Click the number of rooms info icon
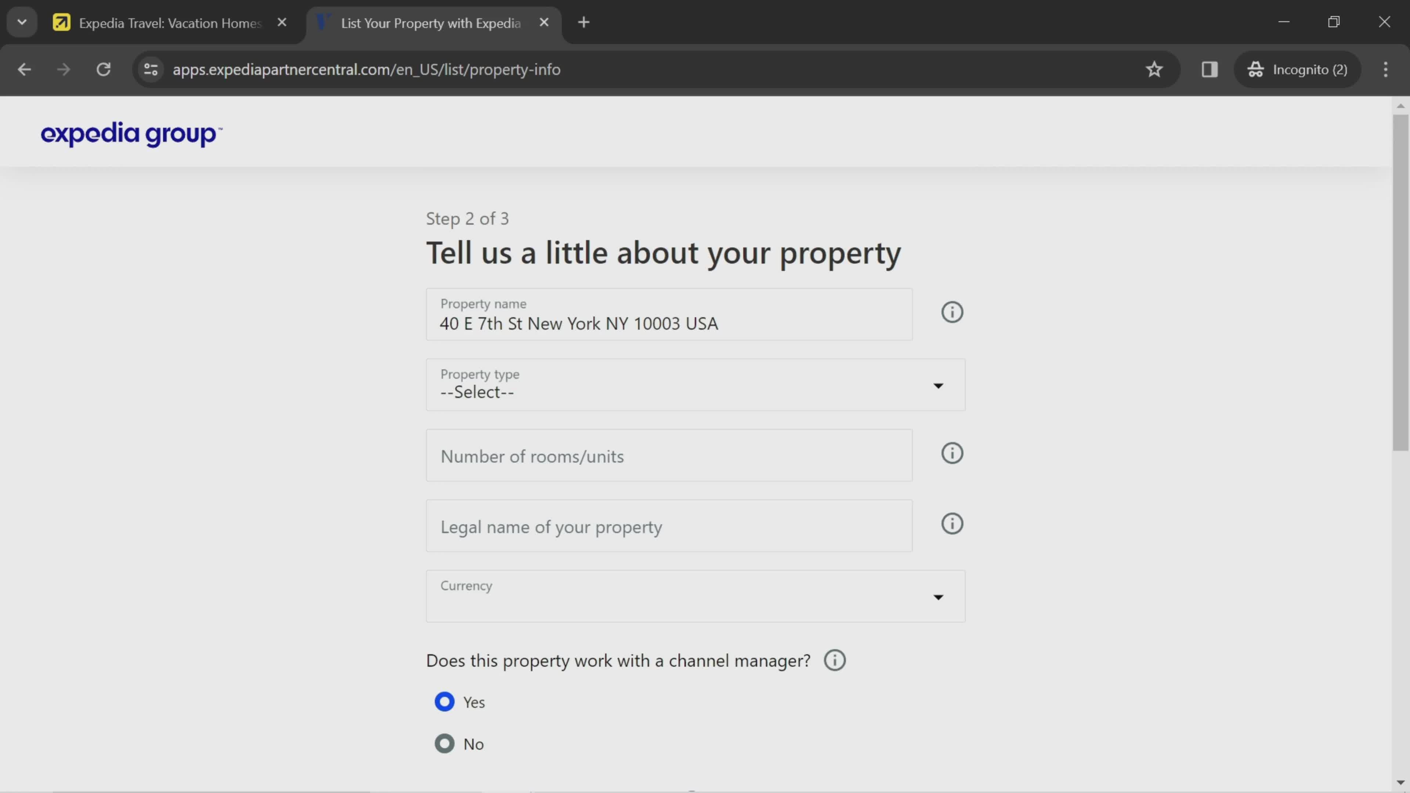The height and width of the screenshot is (793, 1410). coord(952,453)
